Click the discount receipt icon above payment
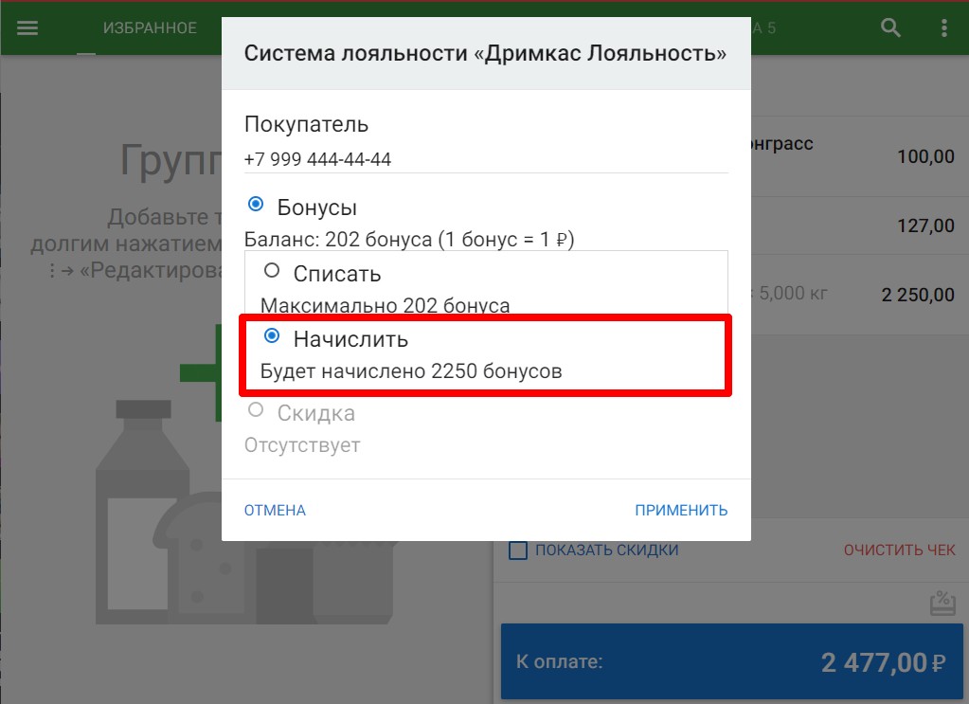 pos(942,604)
